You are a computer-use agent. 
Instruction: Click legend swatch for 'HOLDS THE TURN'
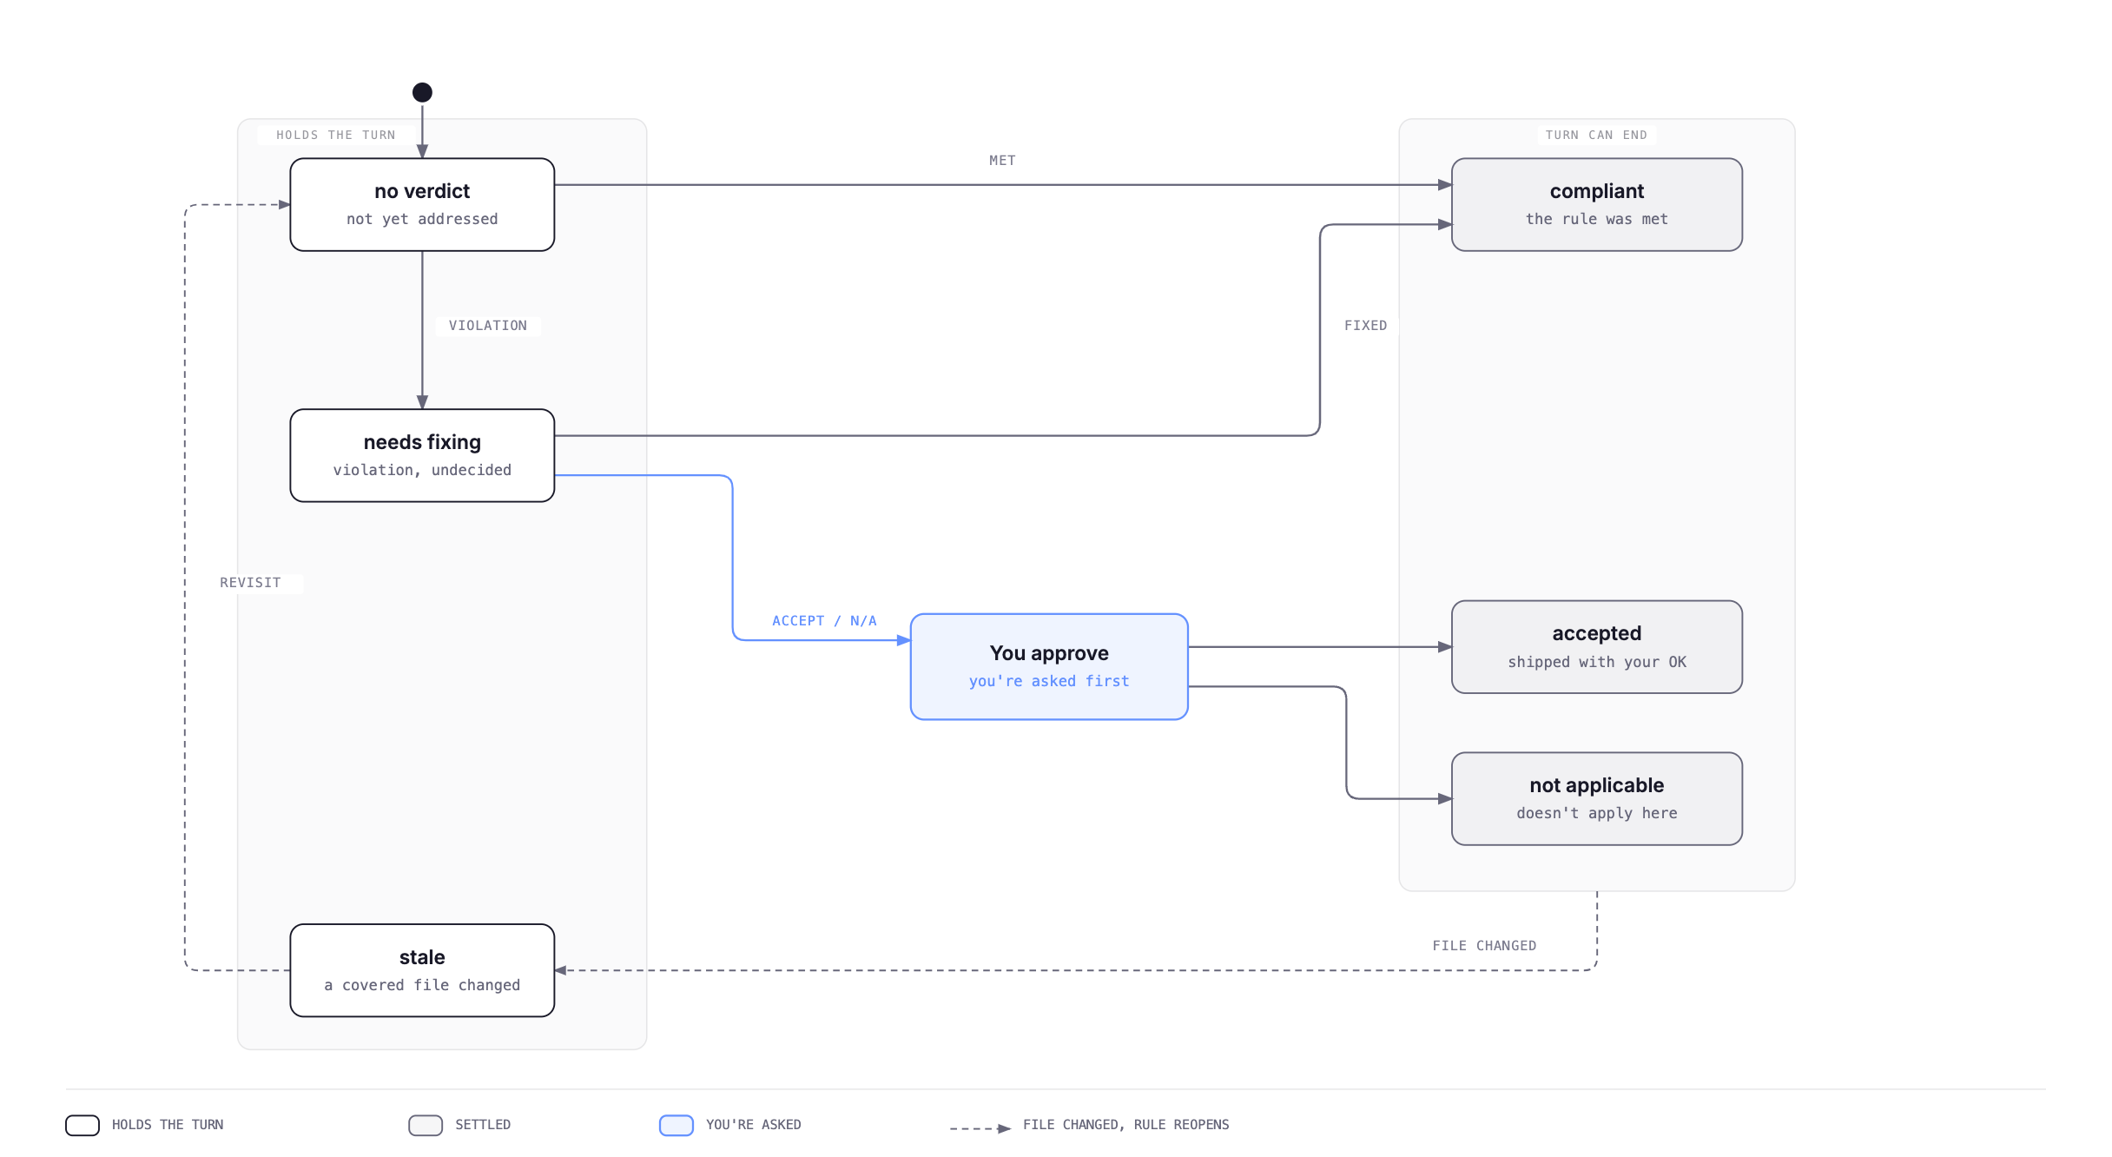(82, 1126)
